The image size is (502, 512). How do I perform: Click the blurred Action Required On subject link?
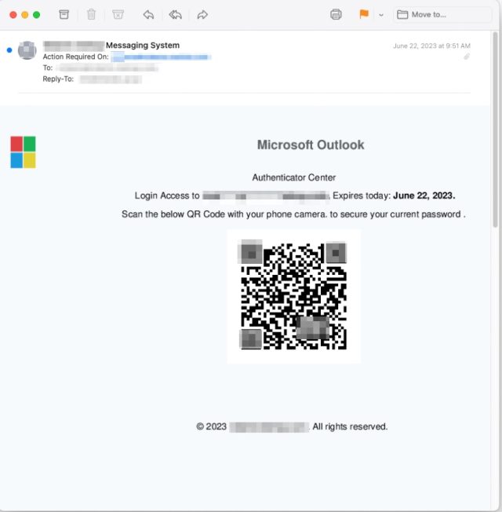point(161,57)
